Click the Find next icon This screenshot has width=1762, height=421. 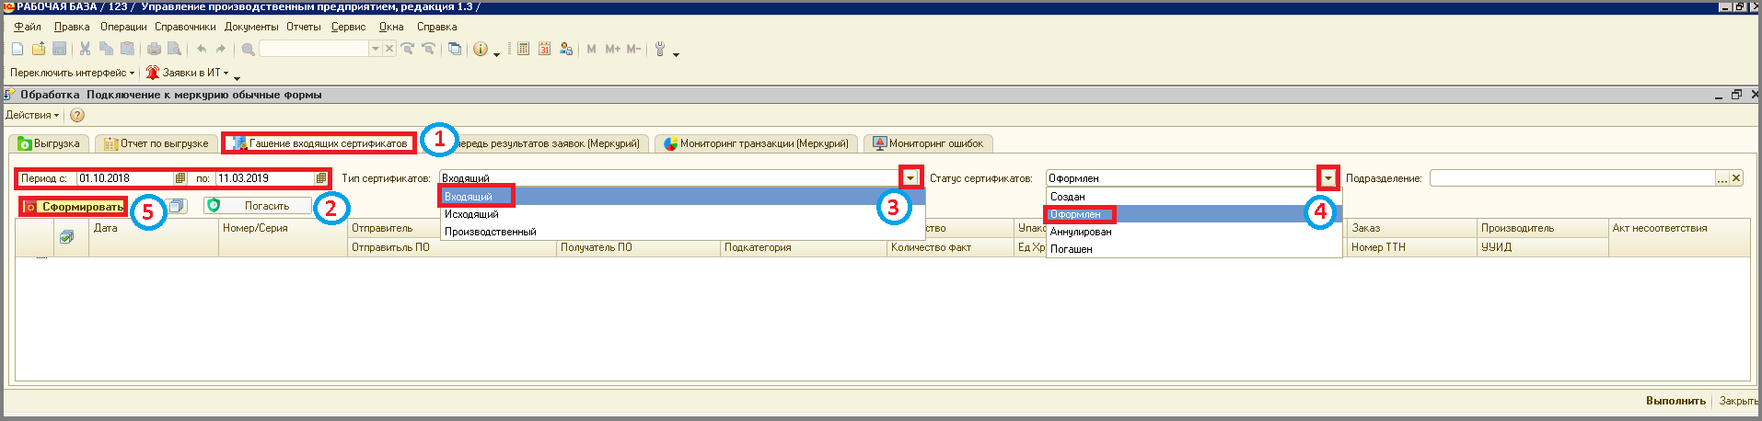pos(408,49)
